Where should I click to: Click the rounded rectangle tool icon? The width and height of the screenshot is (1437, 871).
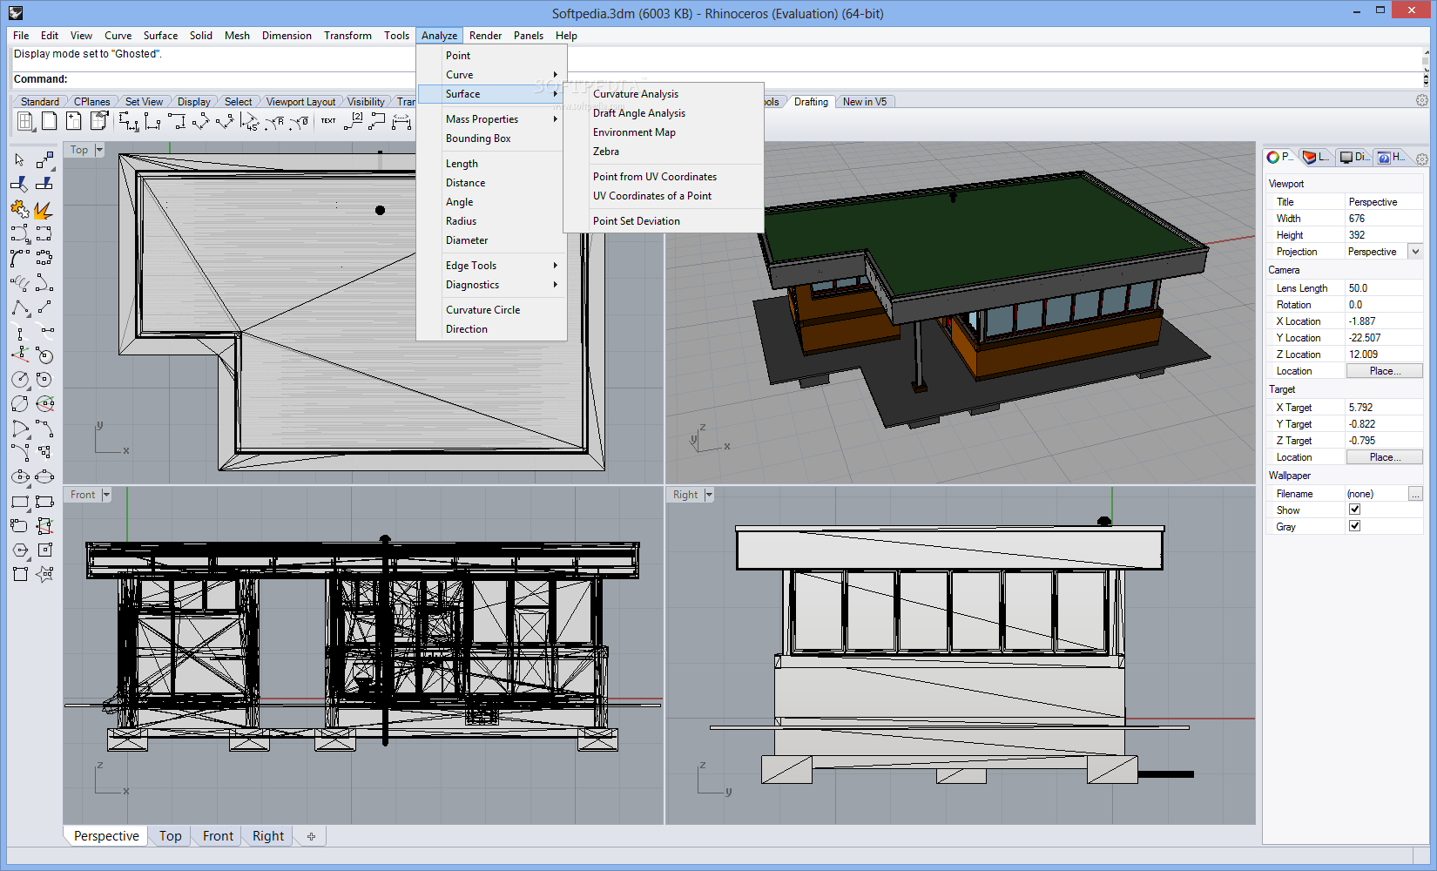tap(20, 525)
